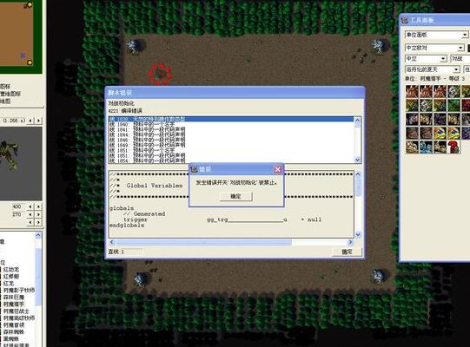This screenshot has width=470, height=347.
Task: Select the first dark purple unit icon
Action: [412, 119]
